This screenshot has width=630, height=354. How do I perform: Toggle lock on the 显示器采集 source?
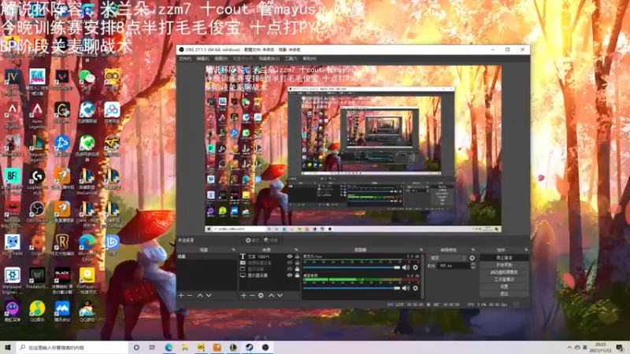297,275
